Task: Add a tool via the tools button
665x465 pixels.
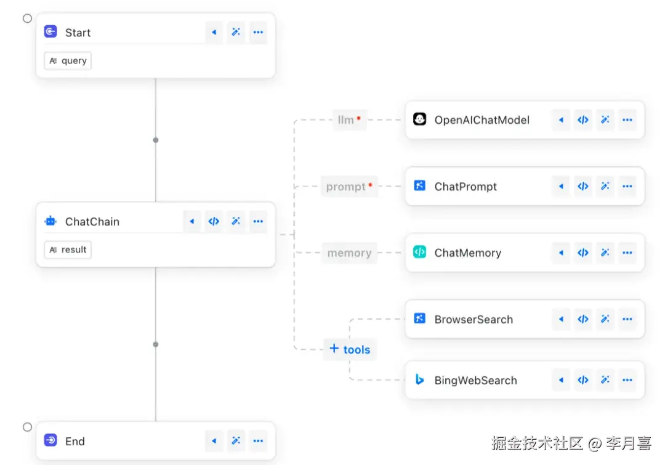Action: (350, 349)
